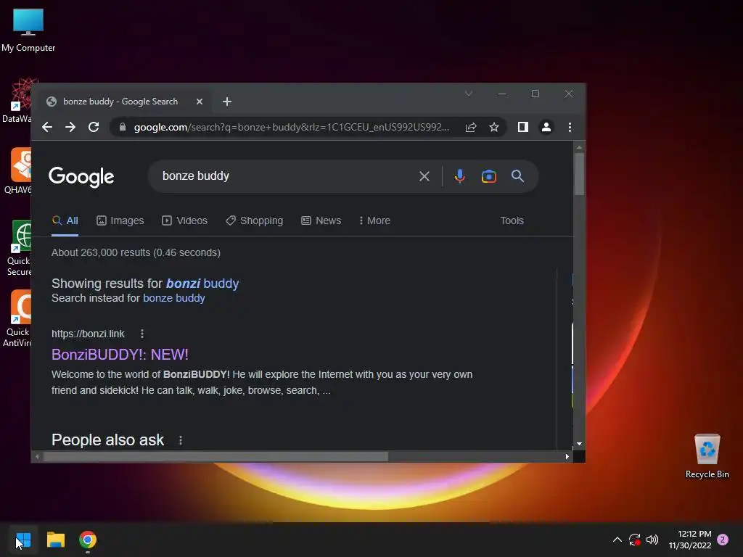Clear the search box with X
Image resolution: width=743 pixels, height=557 pixels.
click(424, 176)
